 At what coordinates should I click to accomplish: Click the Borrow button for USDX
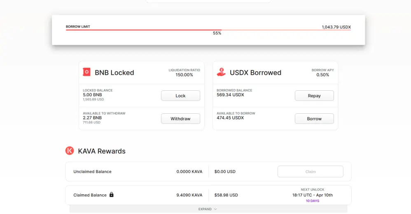click(314, 119)
